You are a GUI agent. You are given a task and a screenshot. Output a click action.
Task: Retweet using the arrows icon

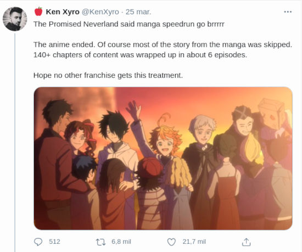101,242
